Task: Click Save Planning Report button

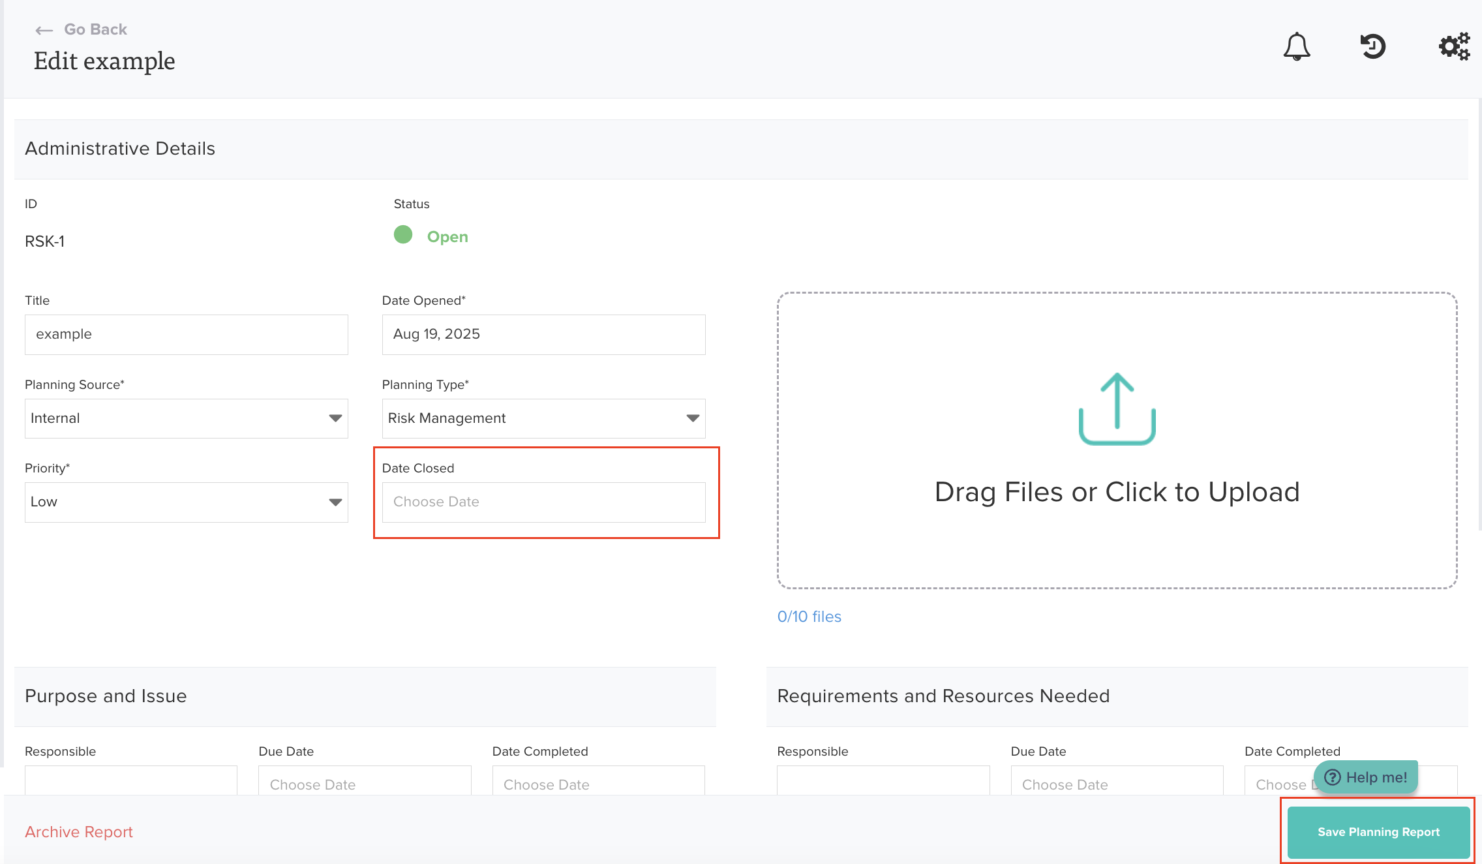Action: coord(1378,832)
